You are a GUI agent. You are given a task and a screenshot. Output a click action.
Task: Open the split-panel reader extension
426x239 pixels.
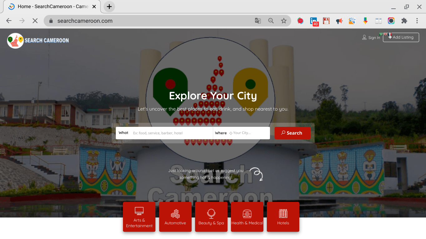379,21
